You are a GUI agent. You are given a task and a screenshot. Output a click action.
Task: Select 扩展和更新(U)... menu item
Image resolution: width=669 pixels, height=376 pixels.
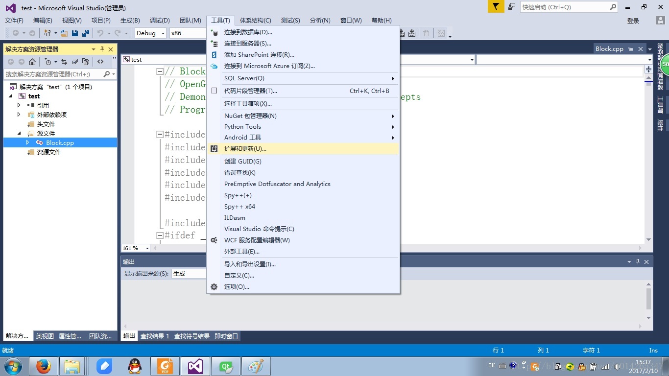[303, 149]
